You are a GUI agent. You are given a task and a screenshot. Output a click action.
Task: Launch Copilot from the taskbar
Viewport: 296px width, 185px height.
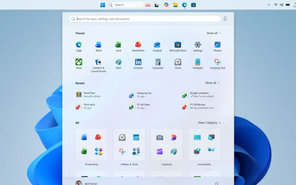[166, 5]
